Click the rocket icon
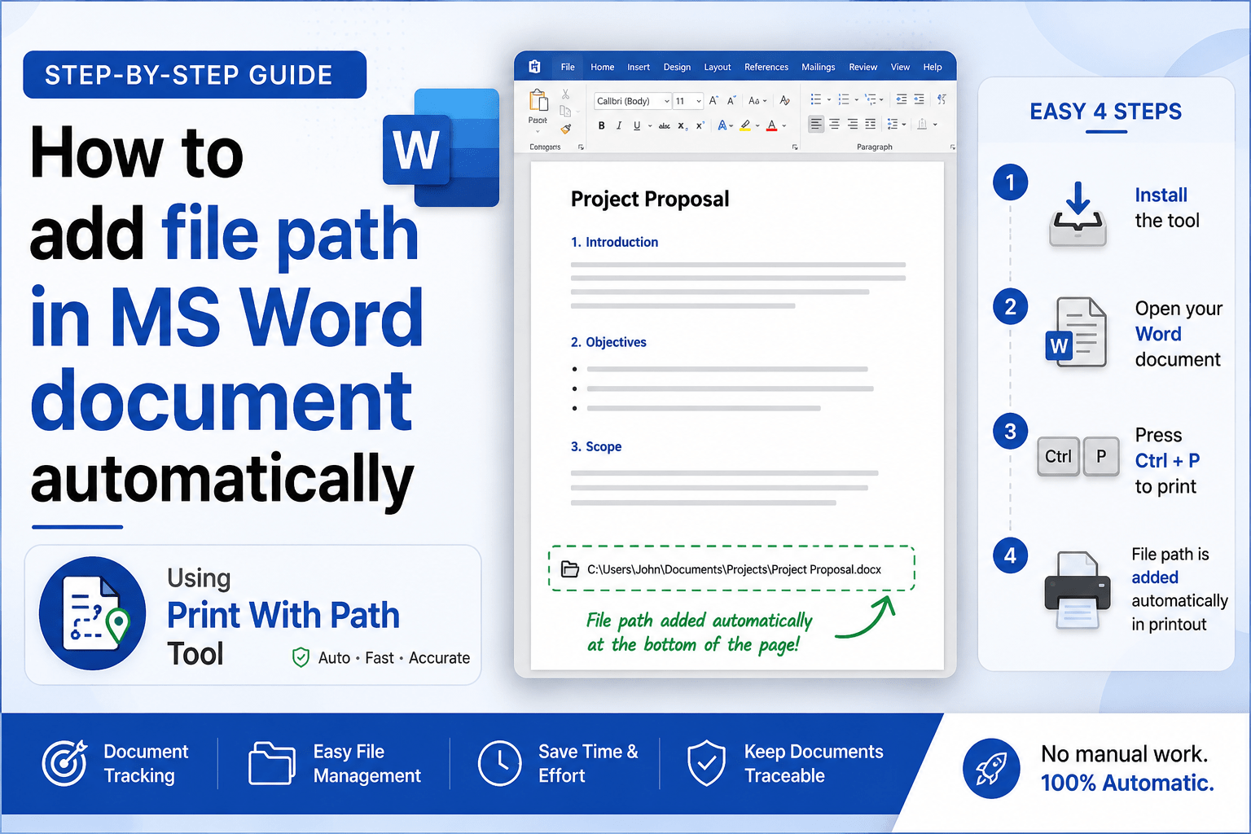This screenshot has height=834, width=1251. pos(991,768)
